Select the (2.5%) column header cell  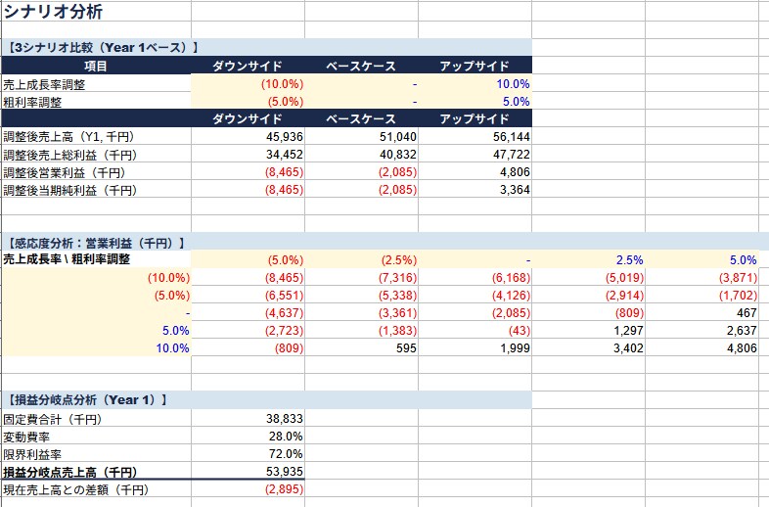point(361,259)
